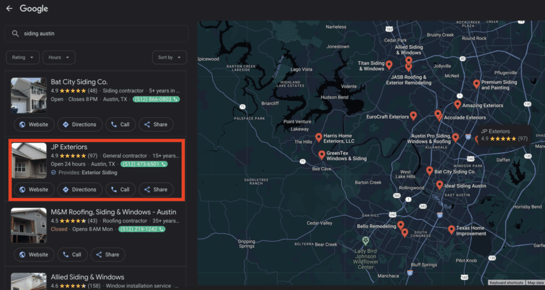545x290 pixels.
Task: Click the back arrow next to Google
Action: (10, 9)
